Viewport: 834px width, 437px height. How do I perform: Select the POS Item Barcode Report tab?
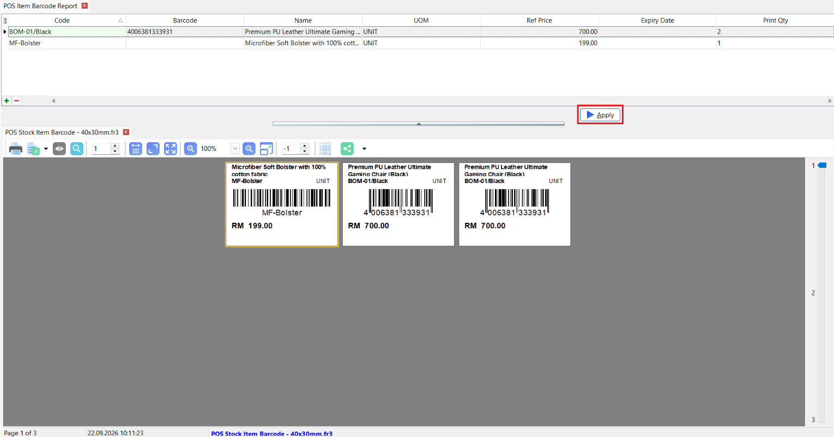coord(40,6)
